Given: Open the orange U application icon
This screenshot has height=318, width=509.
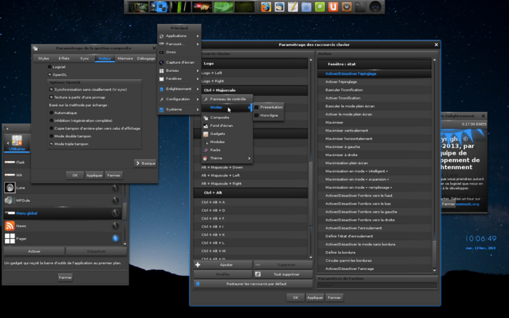Looking at the screenshot, I should (333, 7).
